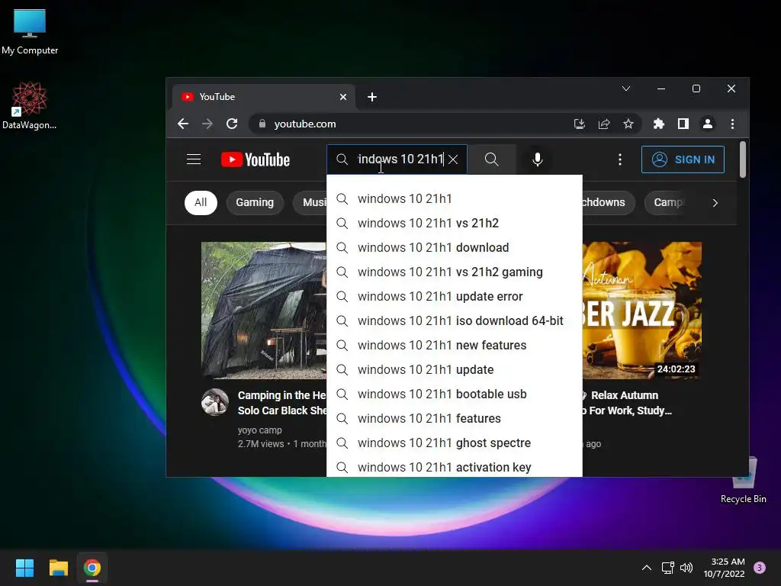Open volume control tray icon
Image resolution: width=781 pixels, height=586 pixels.
[686, 568]
